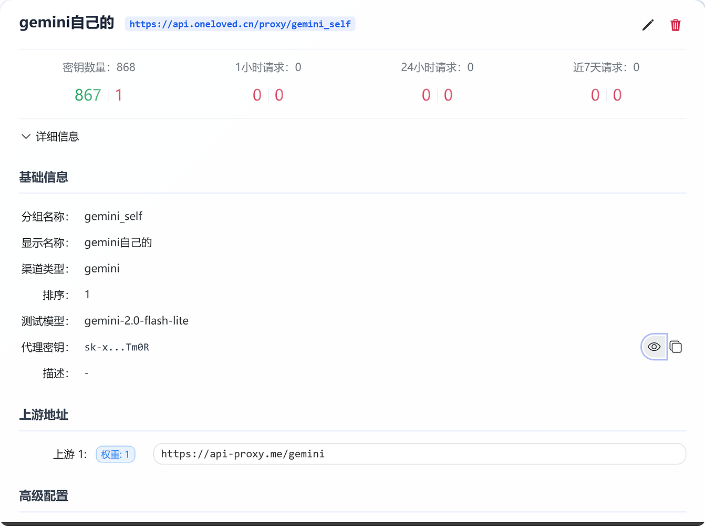705x526 pixels.
Task: Click the 密钥数量: 868 label
Action: (99, 67)
